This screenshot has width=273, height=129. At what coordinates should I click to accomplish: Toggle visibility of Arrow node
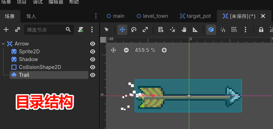[x=93, y=44]
